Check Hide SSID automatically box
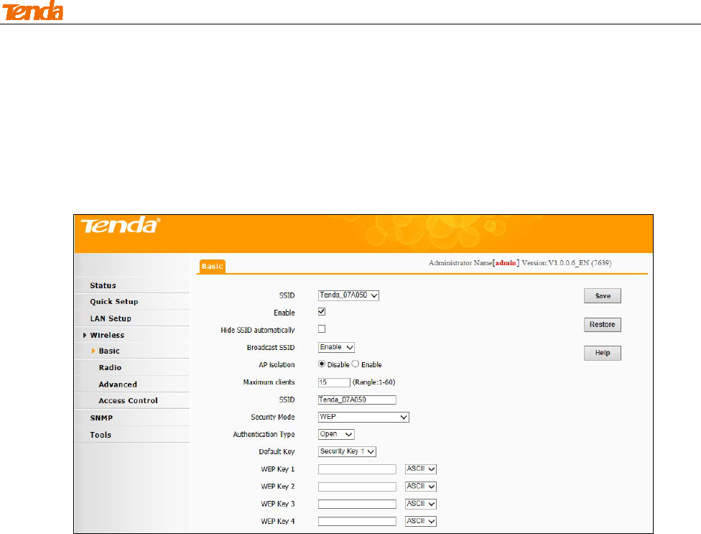This screenshot has height=534, width=701. coord(322,329)
